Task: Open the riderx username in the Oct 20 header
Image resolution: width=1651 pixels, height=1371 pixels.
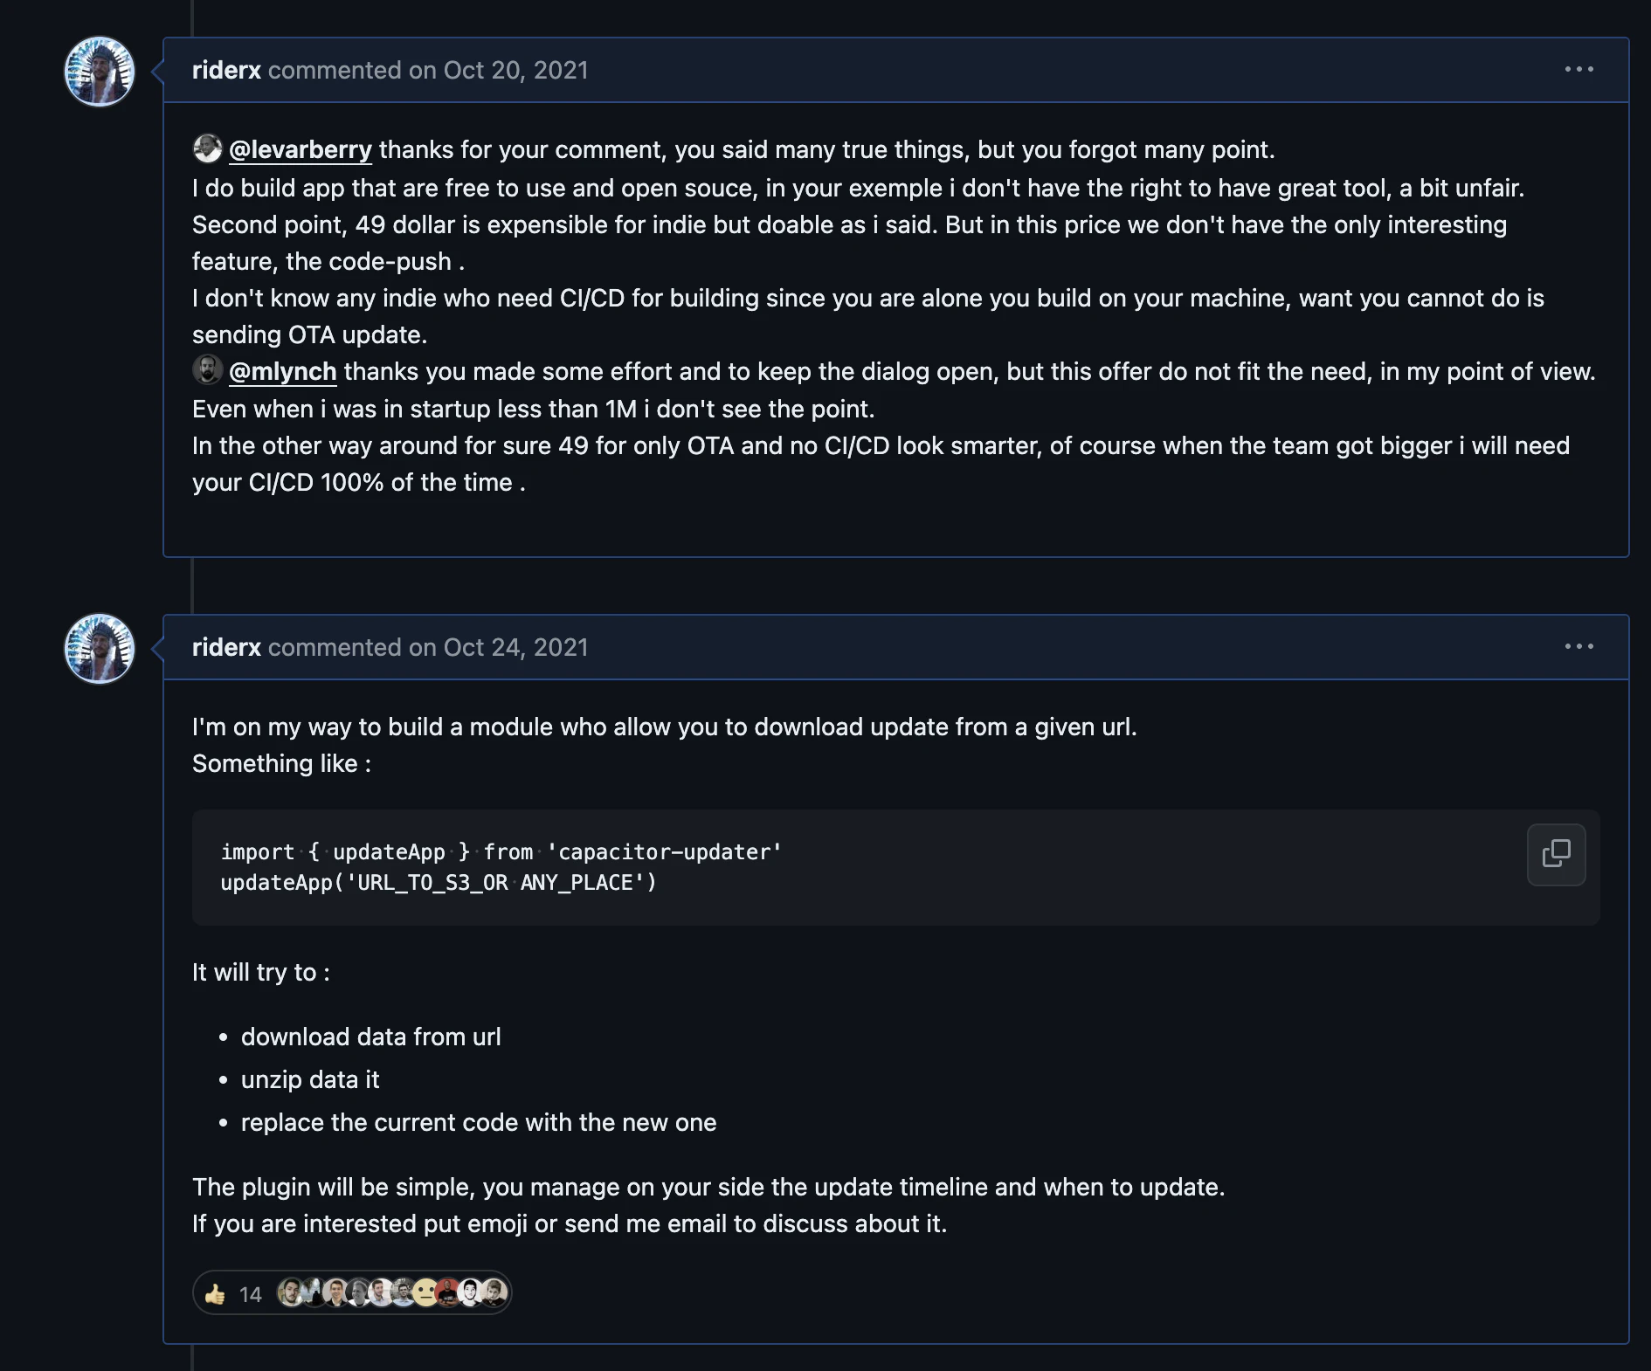Action: click(x=226, y=70)
